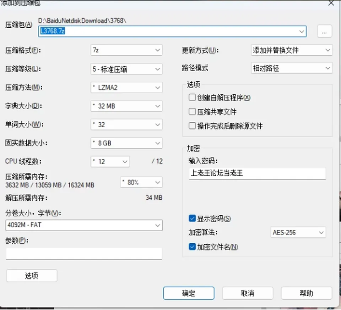Expand the 路径模式 相对路径 dropdown

click(x=292, y=68)
